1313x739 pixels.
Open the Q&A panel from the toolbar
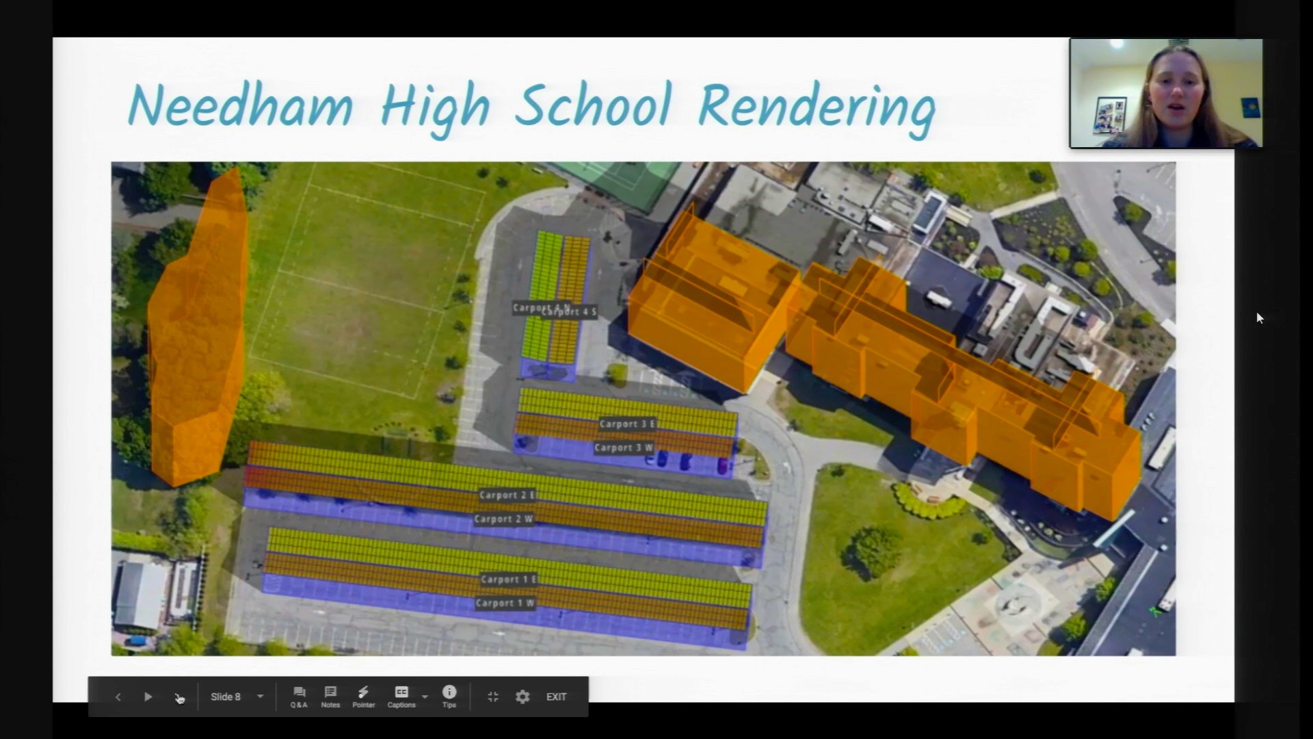coord(299,692)
